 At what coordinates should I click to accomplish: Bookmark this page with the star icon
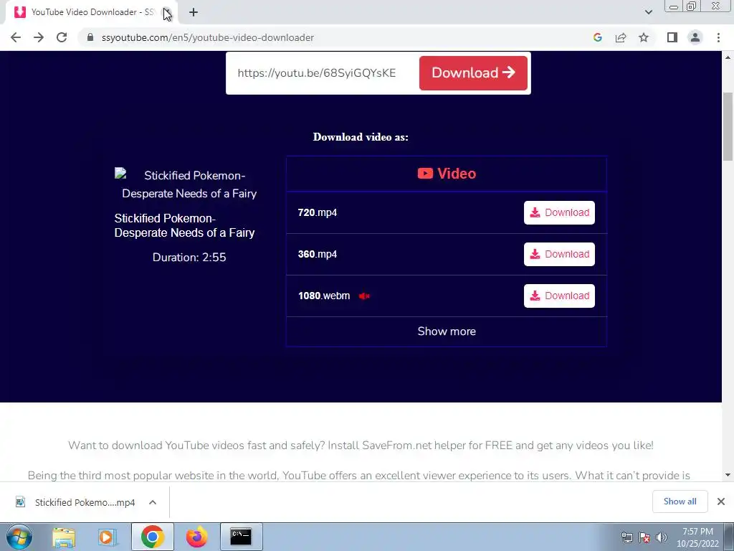(x=644, y=37)
